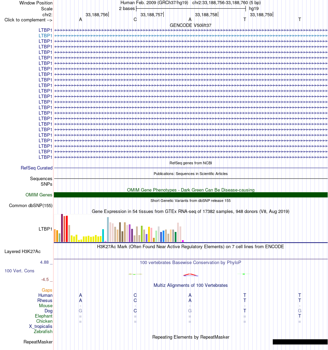Click the T base in Elephant row
328x350 pixels.
pyautogui.click(x=300, y=316)
